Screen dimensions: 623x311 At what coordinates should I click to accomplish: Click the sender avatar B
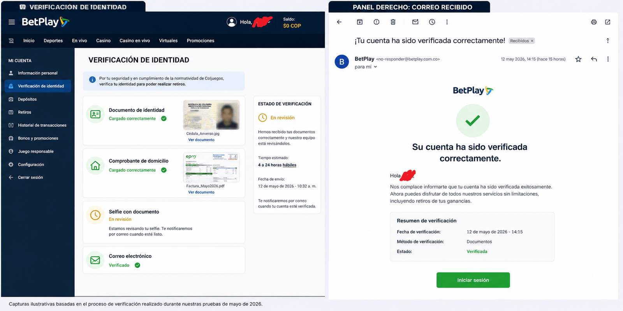coord(342,61)
